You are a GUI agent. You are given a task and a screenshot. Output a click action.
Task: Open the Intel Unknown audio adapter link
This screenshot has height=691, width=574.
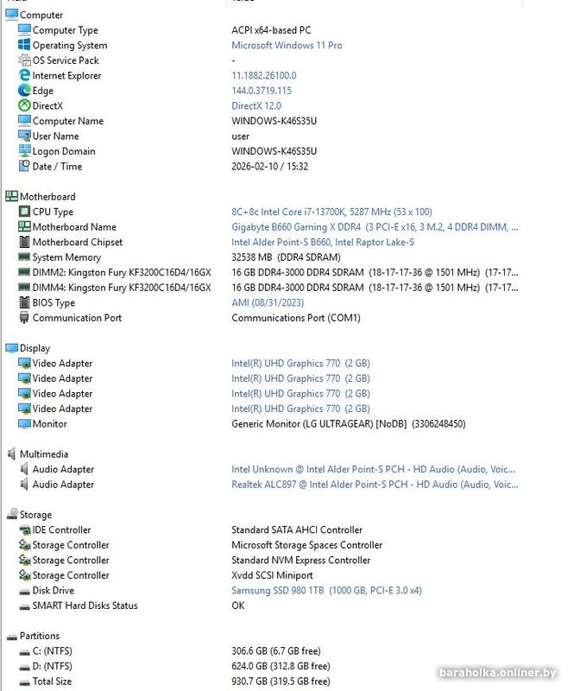pos(373,469)
